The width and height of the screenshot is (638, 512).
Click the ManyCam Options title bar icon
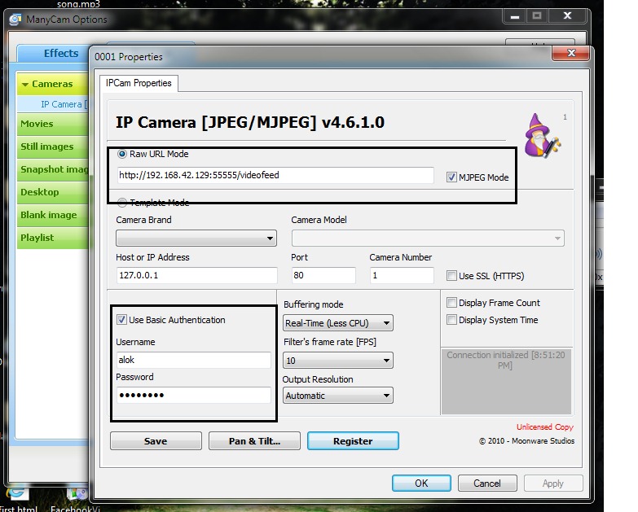click(15, 19)
